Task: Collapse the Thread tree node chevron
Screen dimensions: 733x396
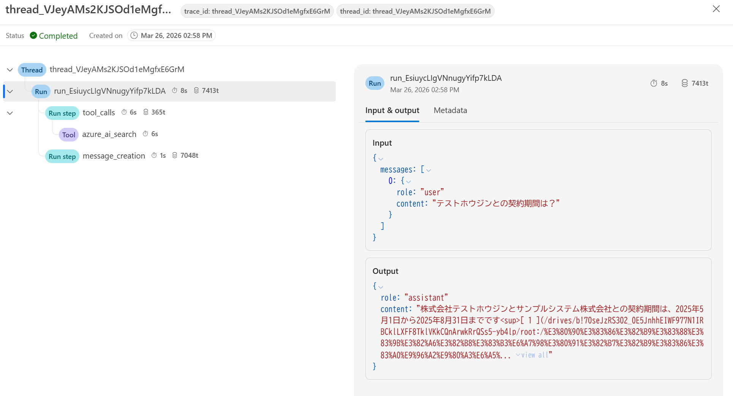Action: (x=10, y=70)
